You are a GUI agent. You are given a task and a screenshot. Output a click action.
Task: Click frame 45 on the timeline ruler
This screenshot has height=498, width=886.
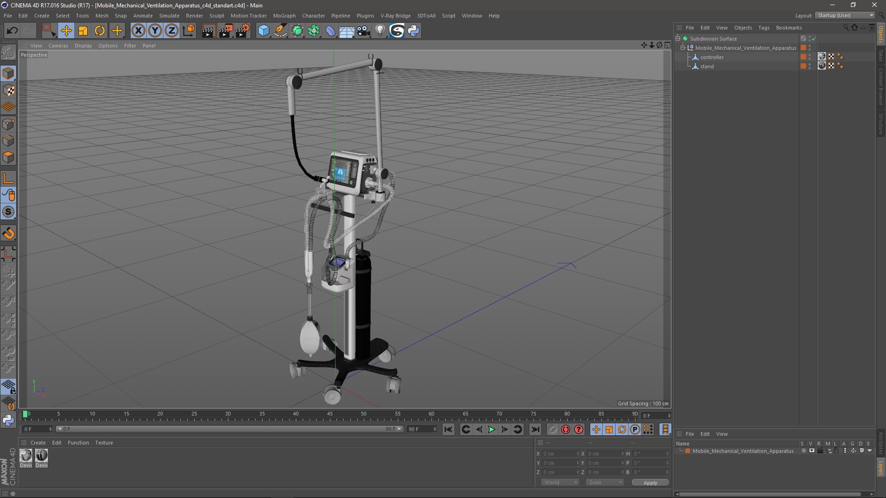(x=329, y=415)
